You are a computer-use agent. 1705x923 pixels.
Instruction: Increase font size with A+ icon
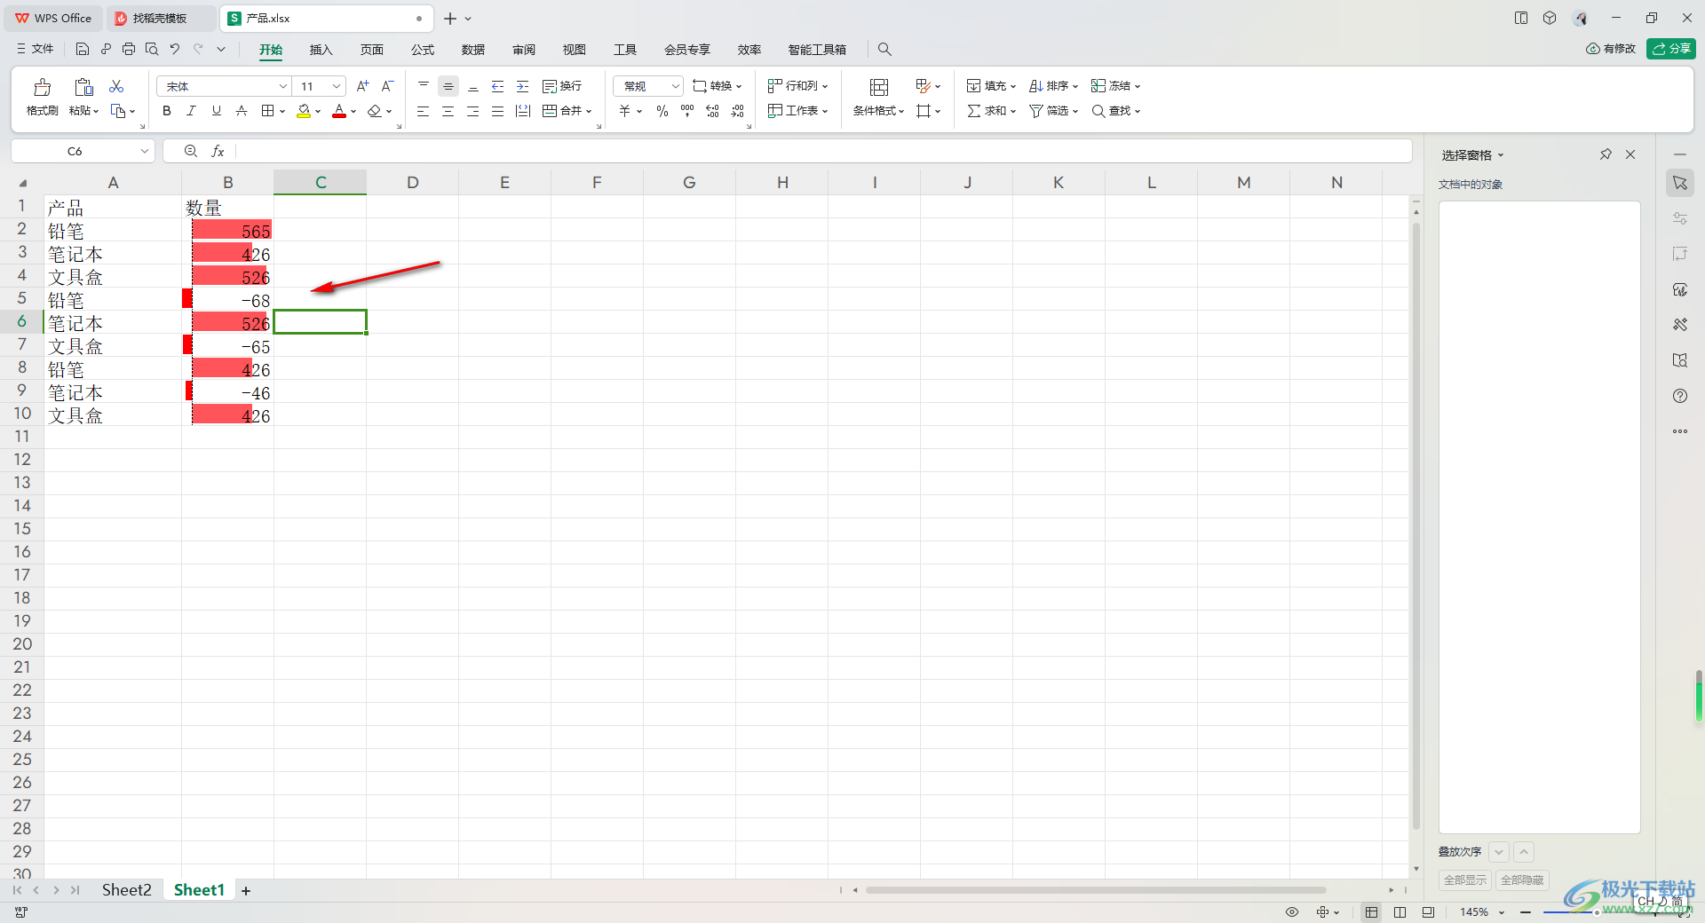tap(362, 86)
